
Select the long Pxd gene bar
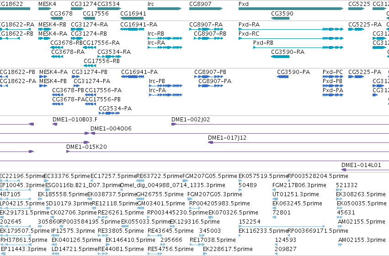(291, 9)
